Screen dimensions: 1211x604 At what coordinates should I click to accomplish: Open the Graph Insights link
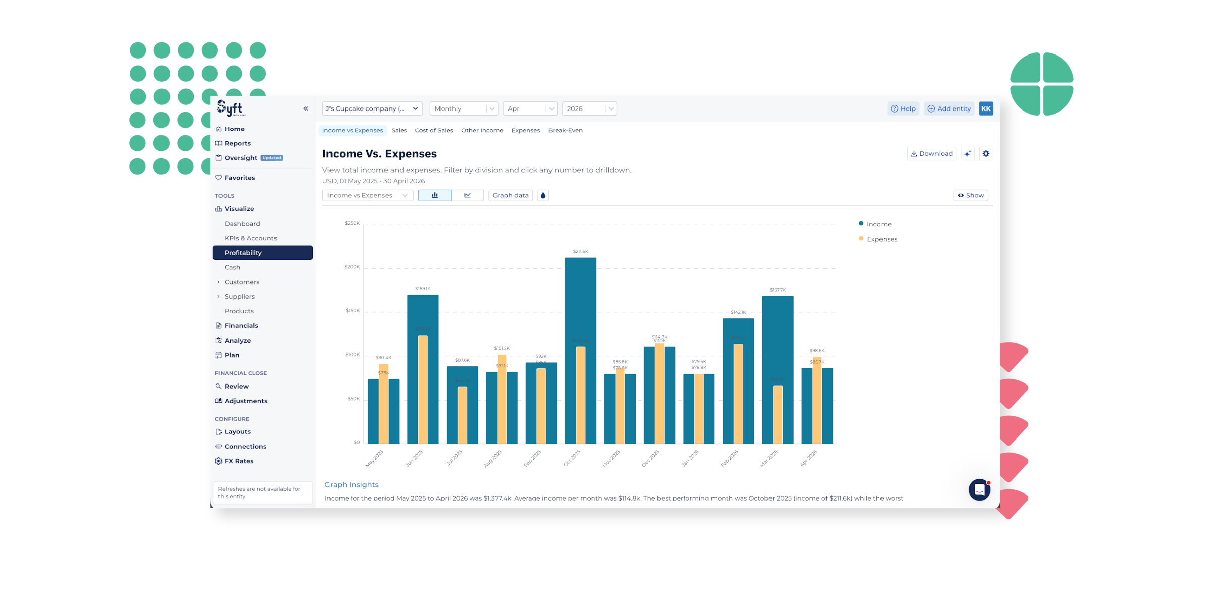point(352,485)
